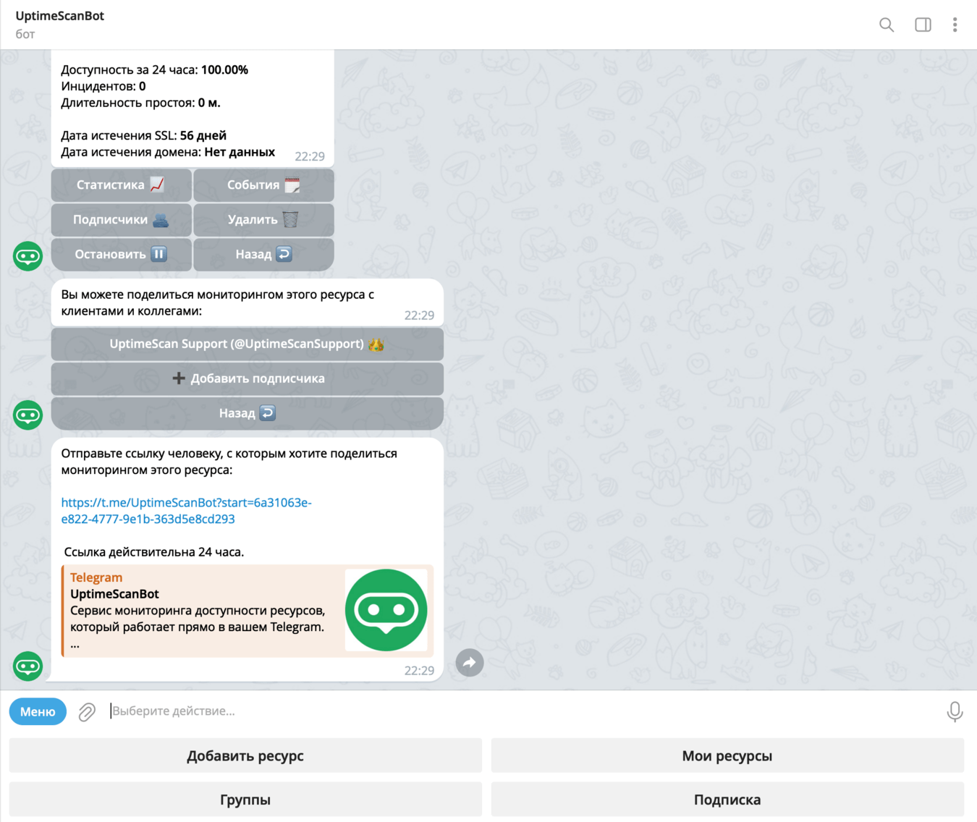This screenshot has height=822, width=977.
Task: Choose Мои ресурсы keyboard button
Action: pos(727,756)
